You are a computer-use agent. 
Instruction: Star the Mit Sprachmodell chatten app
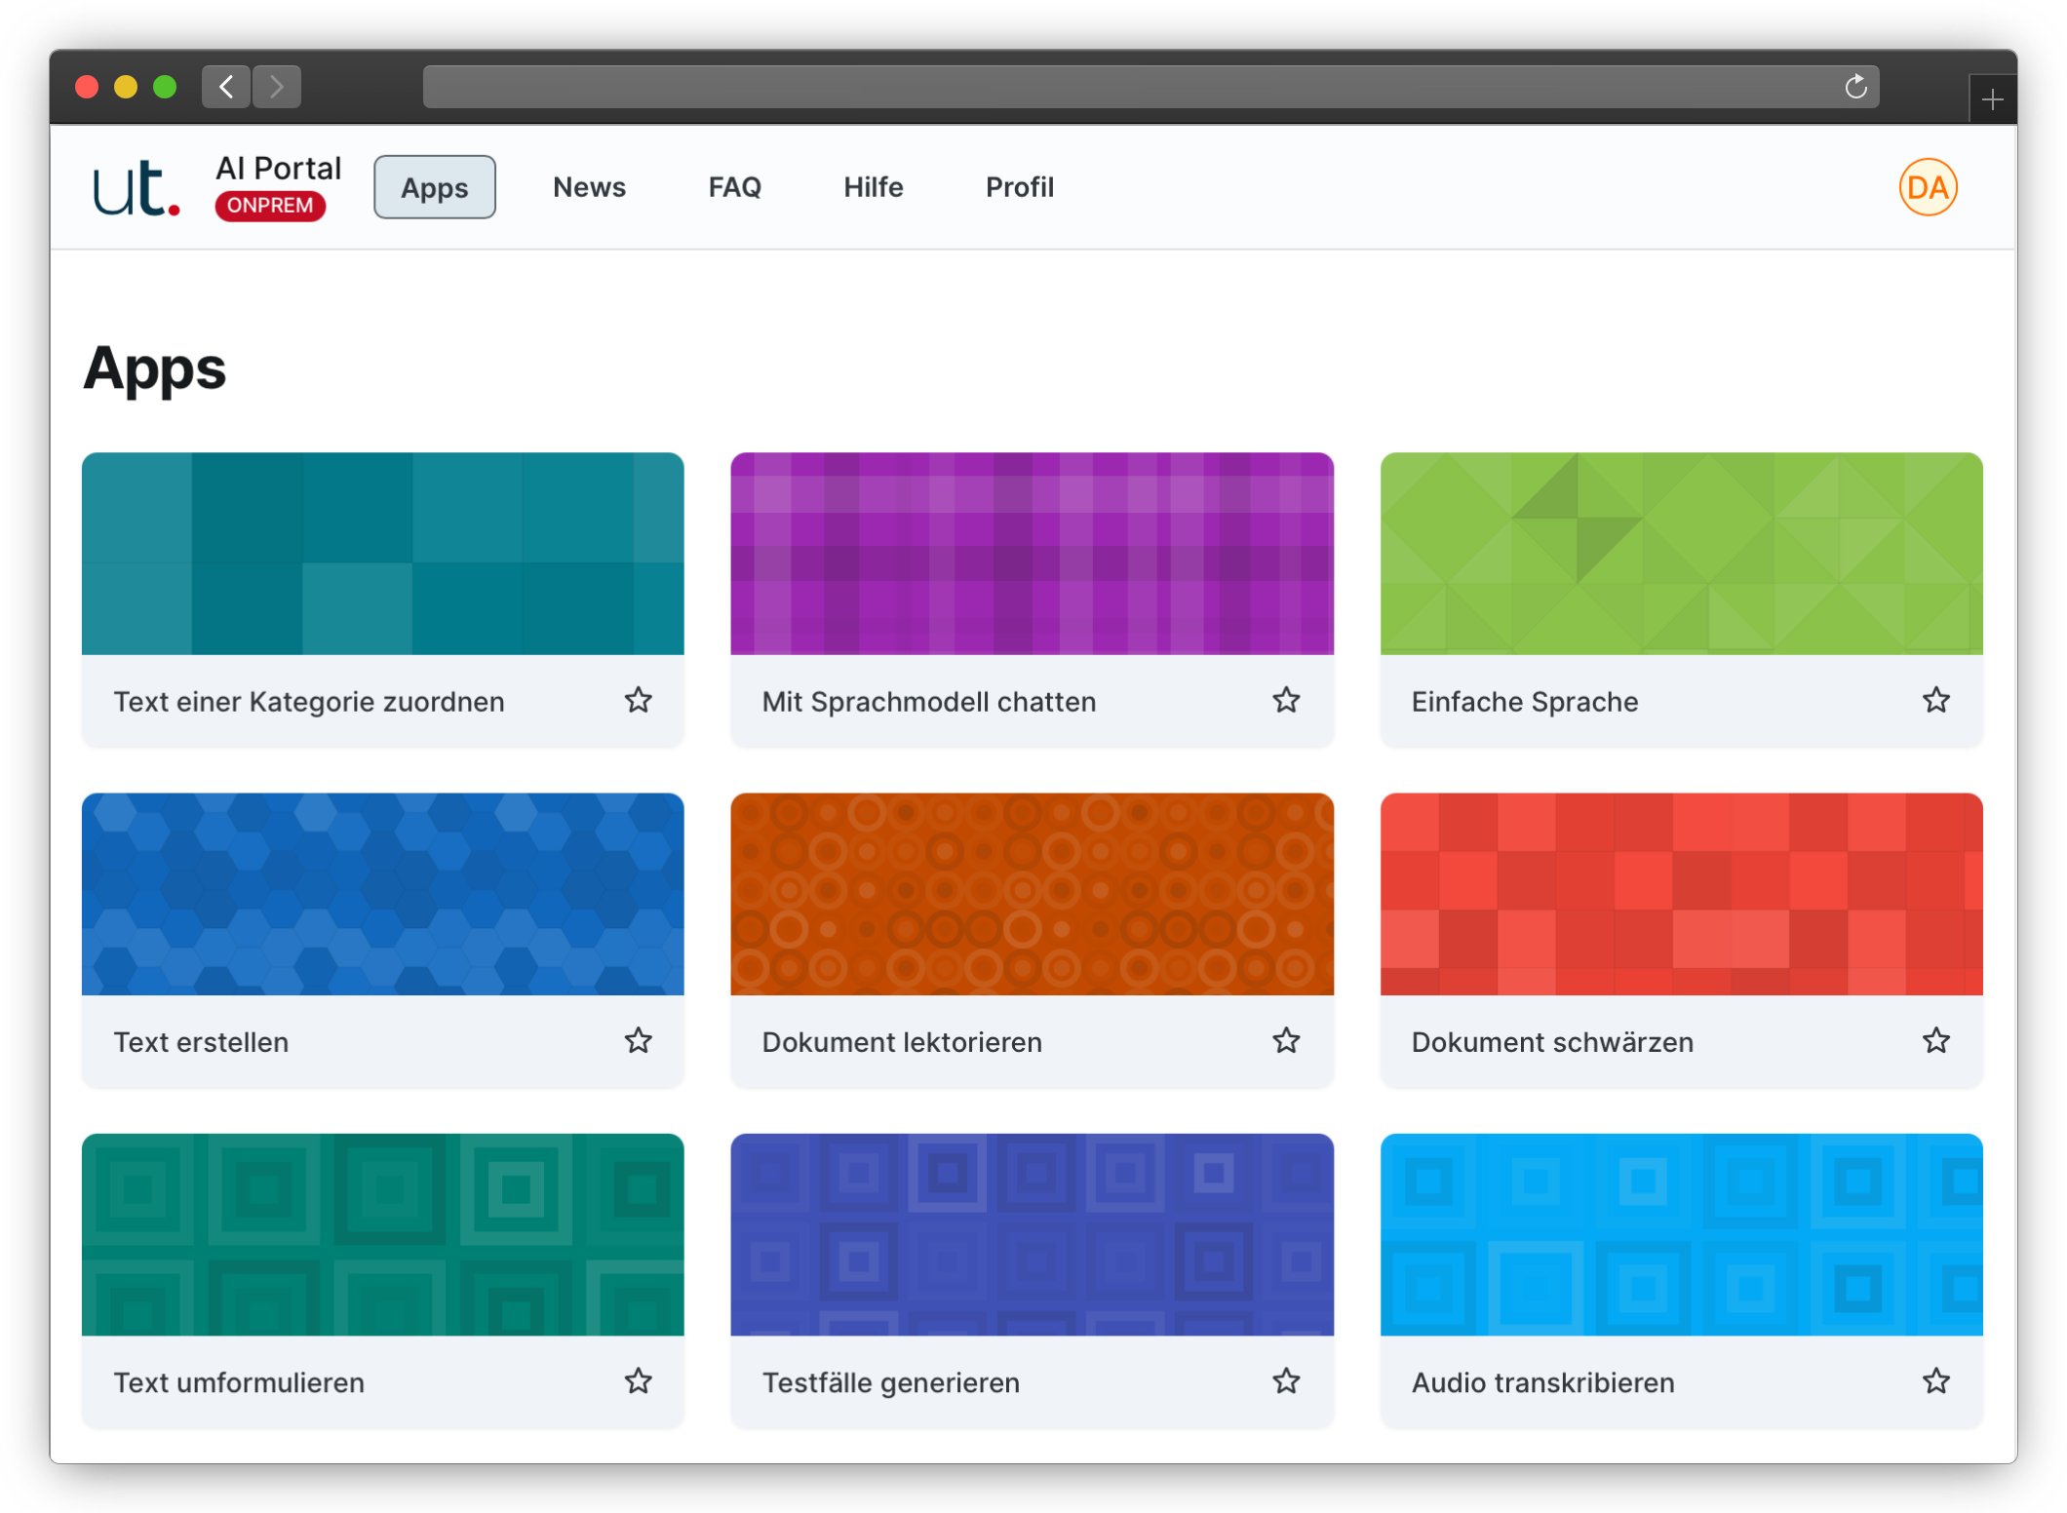[1286, 700]
